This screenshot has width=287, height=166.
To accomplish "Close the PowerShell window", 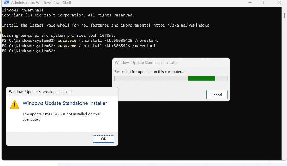I will 280,3.
